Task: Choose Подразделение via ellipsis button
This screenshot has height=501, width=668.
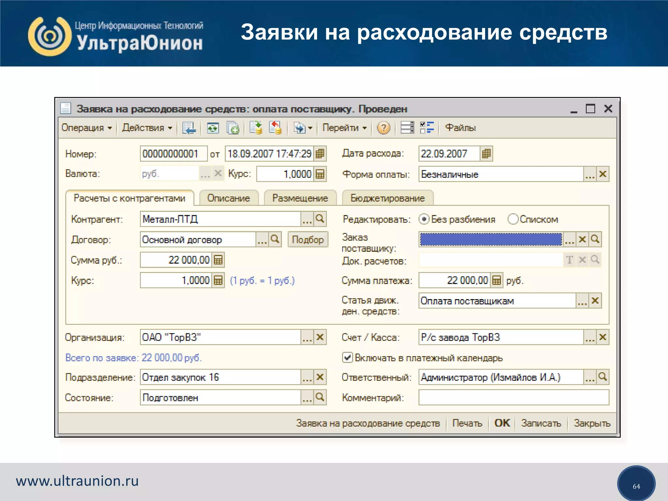Action: tap(307, 377)
